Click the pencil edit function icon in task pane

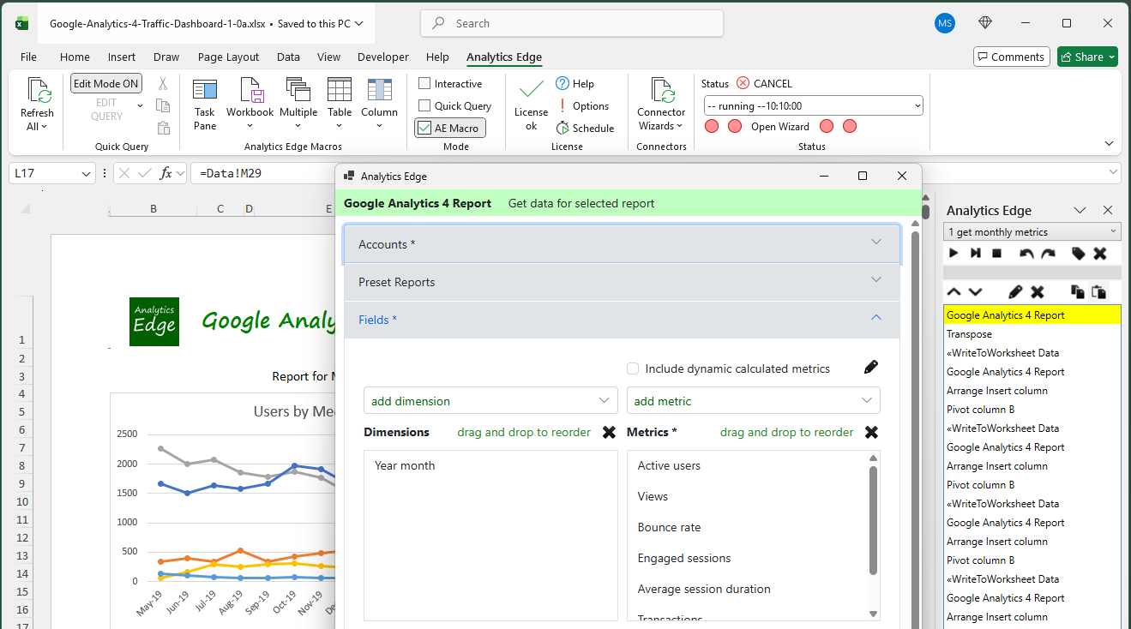click(1015, 292)
